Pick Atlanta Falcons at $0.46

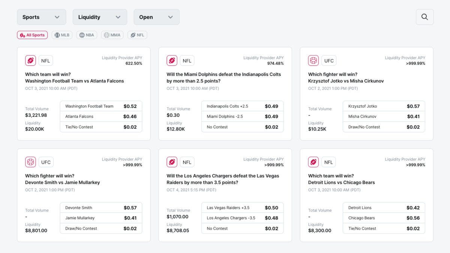coord(101,117)
